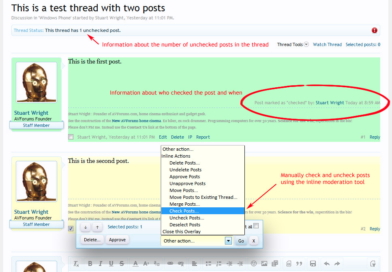Open the text color picker icon
The height and width of the screenshot is (272, 392).
(135, 264)
